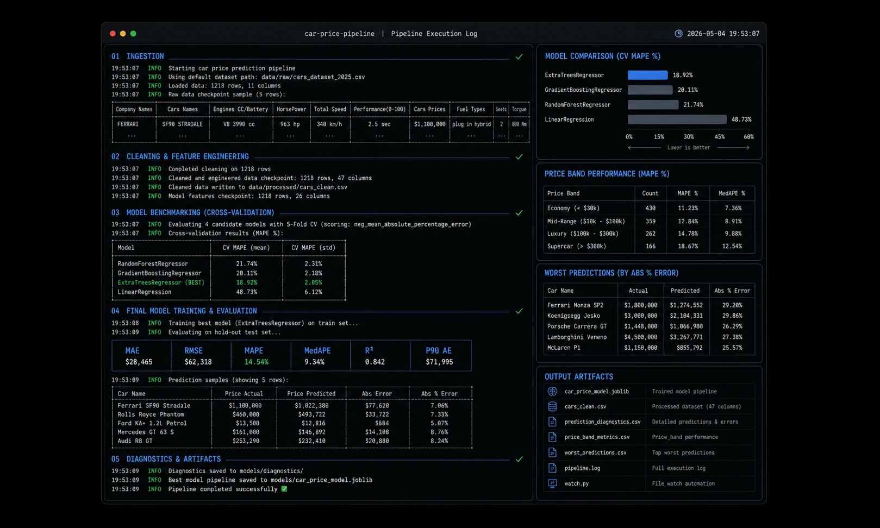The width and height of the screenshot is (880, 528).
Task: Click the RandomForestRegressor chart bar
Action: (653, 104)
